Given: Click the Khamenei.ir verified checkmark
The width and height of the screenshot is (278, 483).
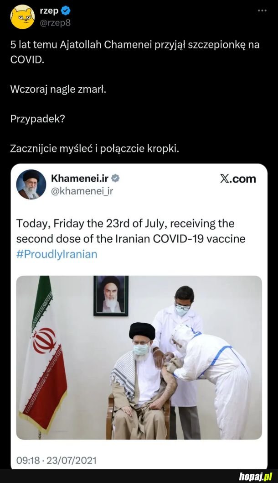Looking at the screenshot, I should (115, 178).
